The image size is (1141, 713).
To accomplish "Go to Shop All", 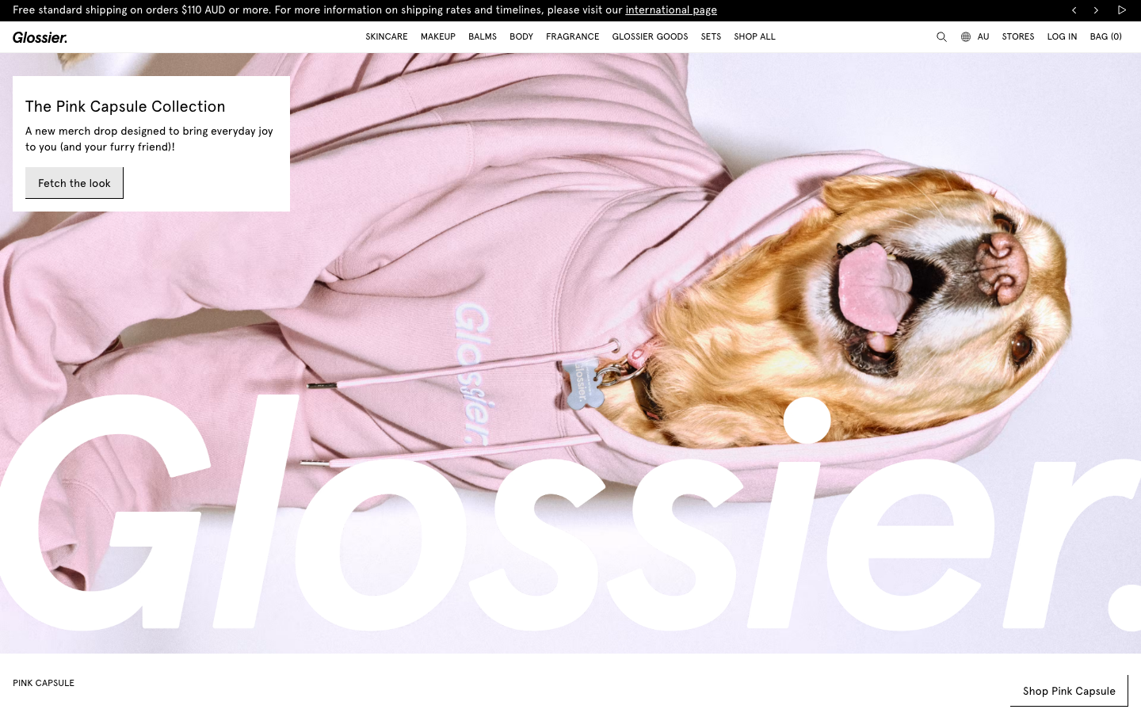I will (x=754, y=37).
